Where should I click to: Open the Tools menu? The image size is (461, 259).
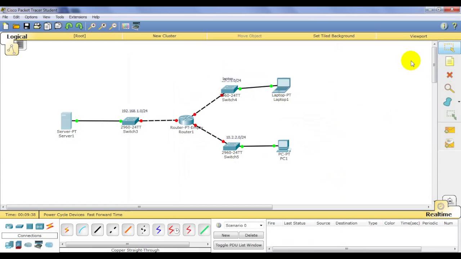pos(60,17)
